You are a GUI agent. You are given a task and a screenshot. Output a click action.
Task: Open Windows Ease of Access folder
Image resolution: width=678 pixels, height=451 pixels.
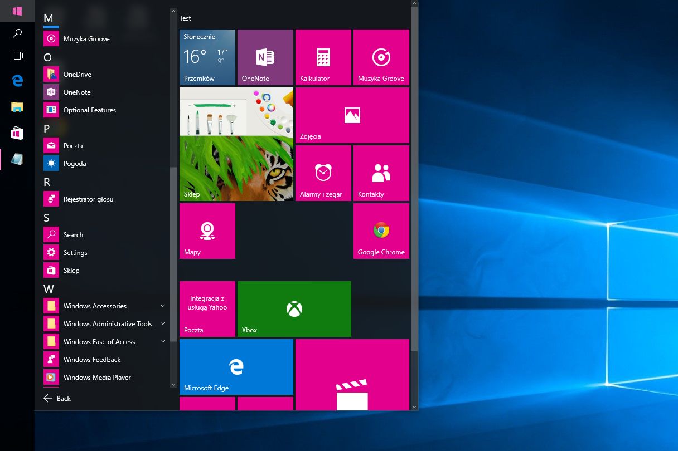pyautogui.click(x=106, y=342)
